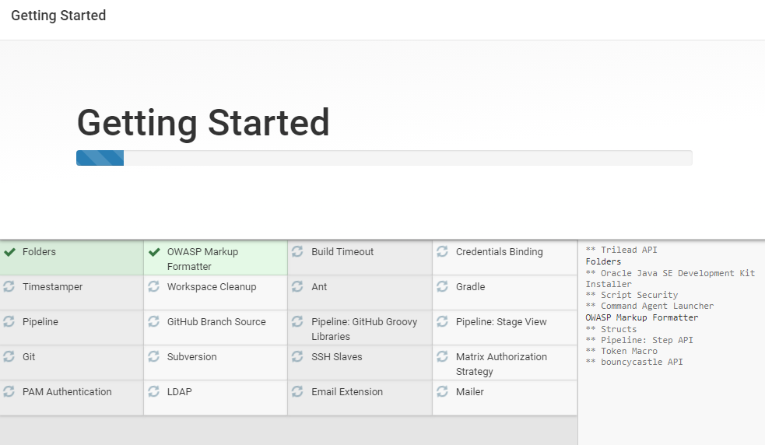Click the Folders entry in install log
Screen dimensions: 765x445
coord(603,261)
